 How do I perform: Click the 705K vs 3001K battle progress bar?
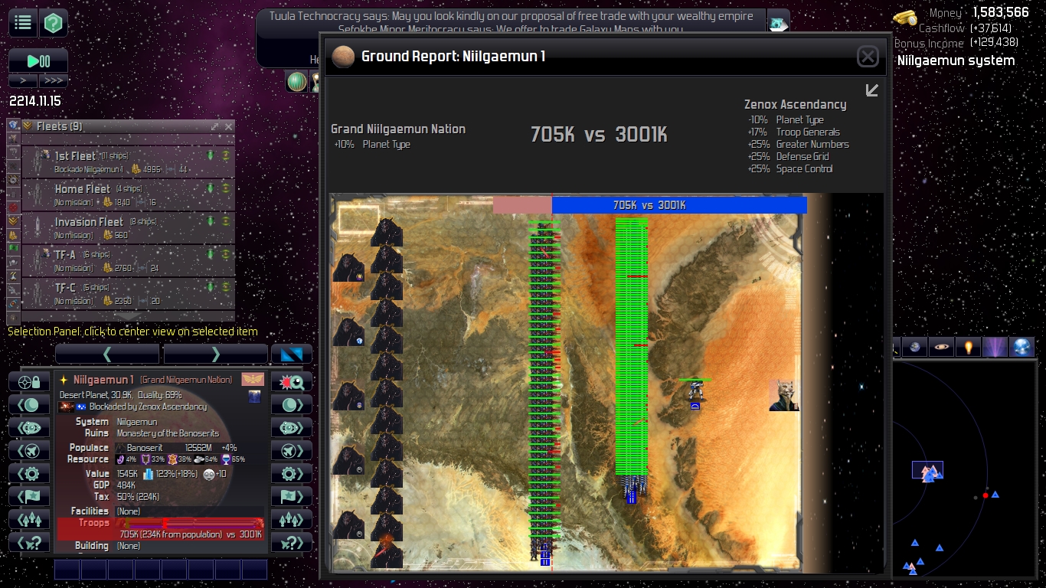(649, 205)
